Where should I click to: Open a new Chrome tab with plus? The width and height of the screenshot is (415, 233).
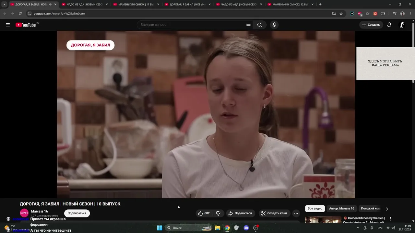[x=320, y=5]
